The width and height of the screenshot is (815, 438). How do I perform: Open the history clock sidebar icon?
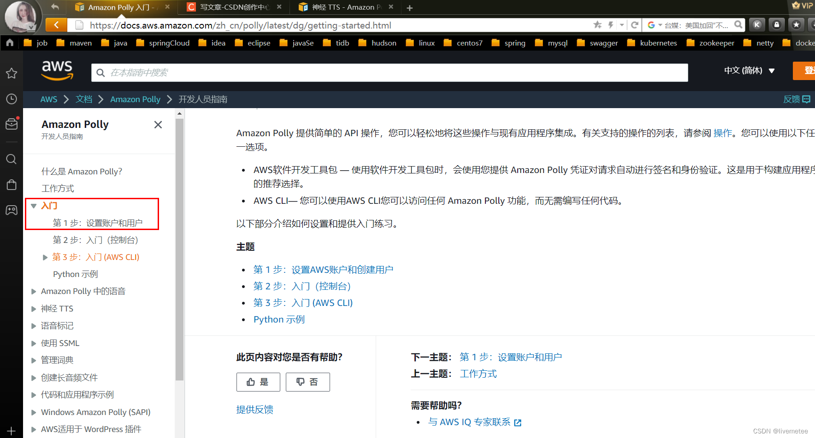12,99
